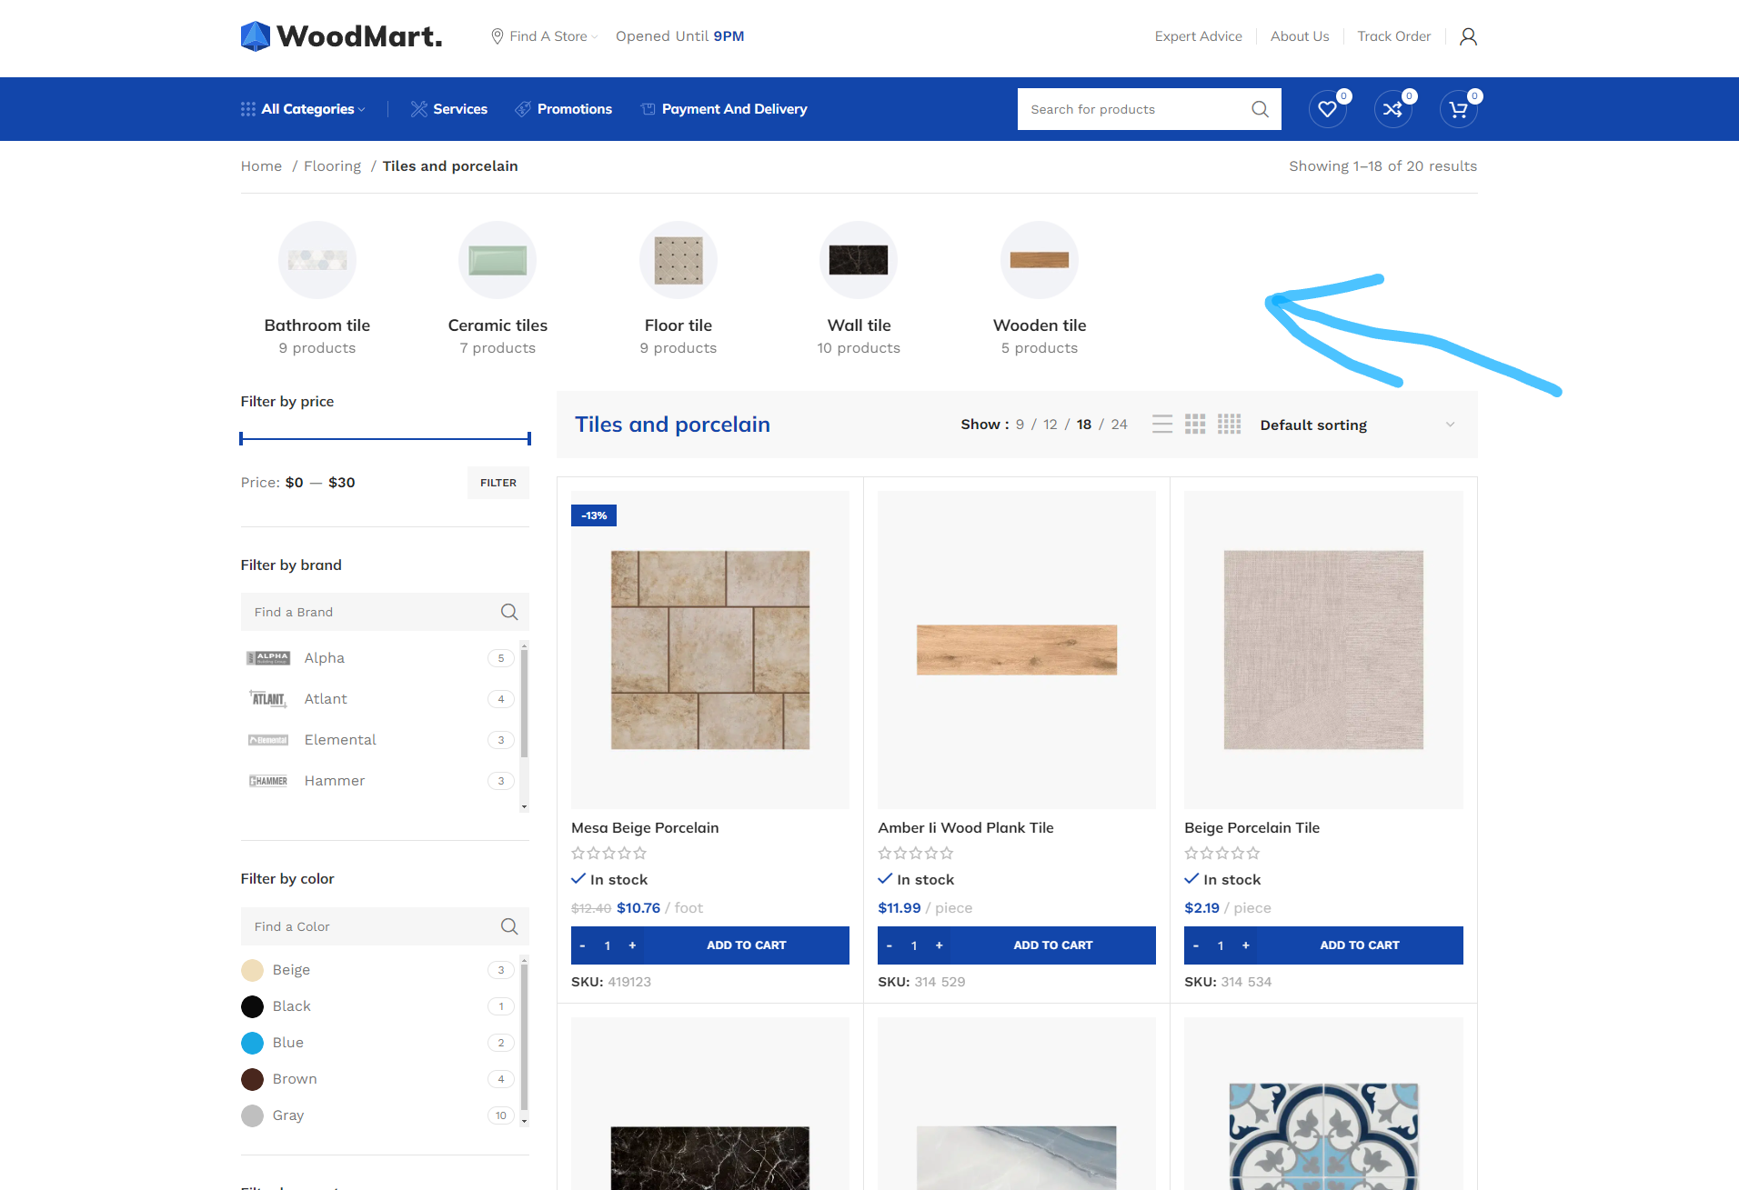Click the price slider minimum handle
Image resolution: width=1739 pixels, height=1190 pixels.
click(242, 439)
